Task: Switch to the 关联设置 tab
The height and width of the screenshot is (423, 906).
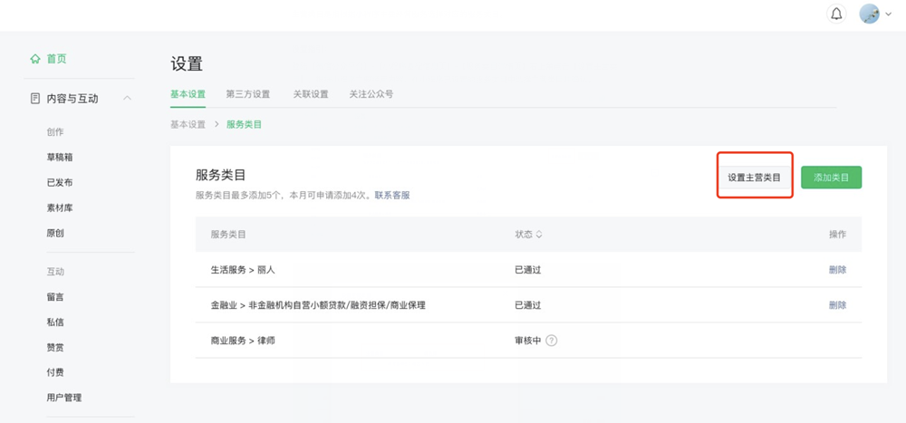Action: coord(310,94)
